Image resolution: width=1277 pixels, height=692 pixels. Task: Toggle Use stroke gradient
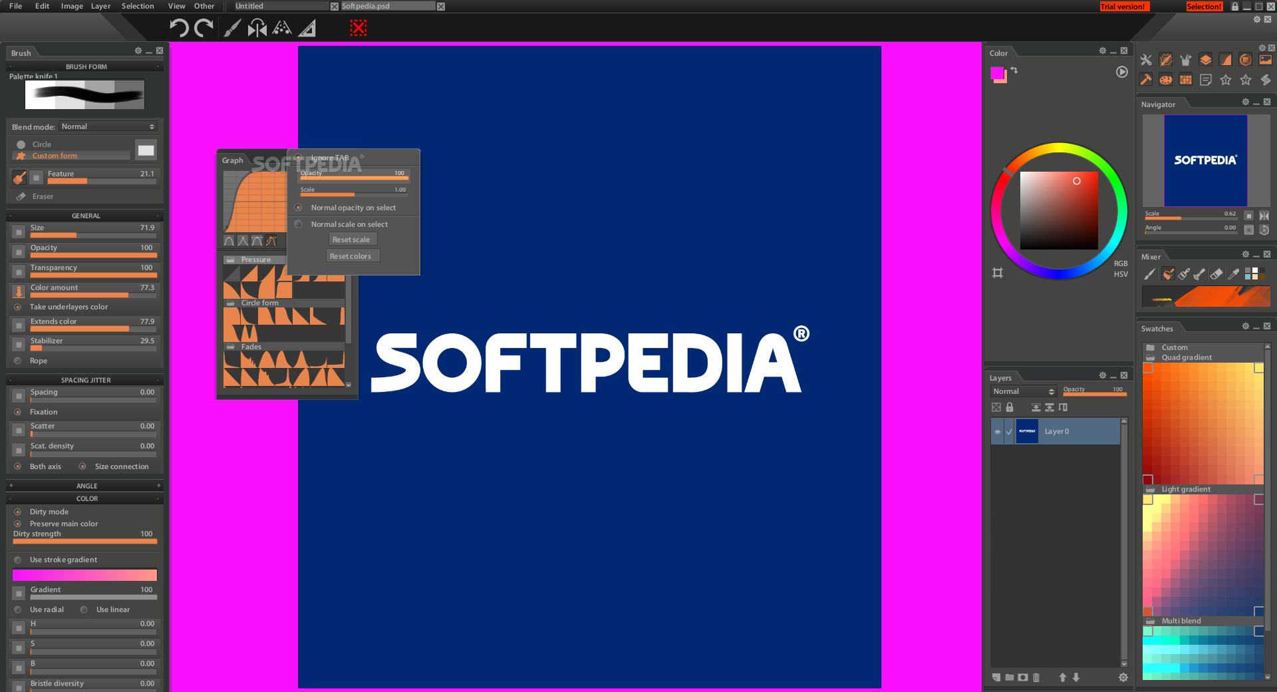17,560
